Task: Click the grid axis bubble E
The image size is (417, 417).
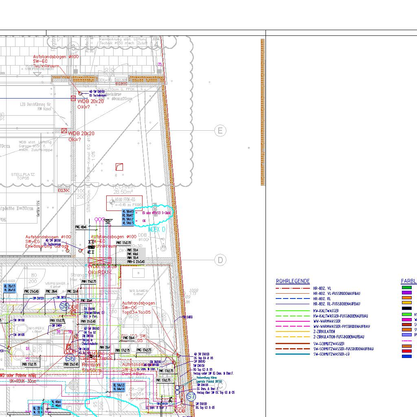Action: click(220, 131)
